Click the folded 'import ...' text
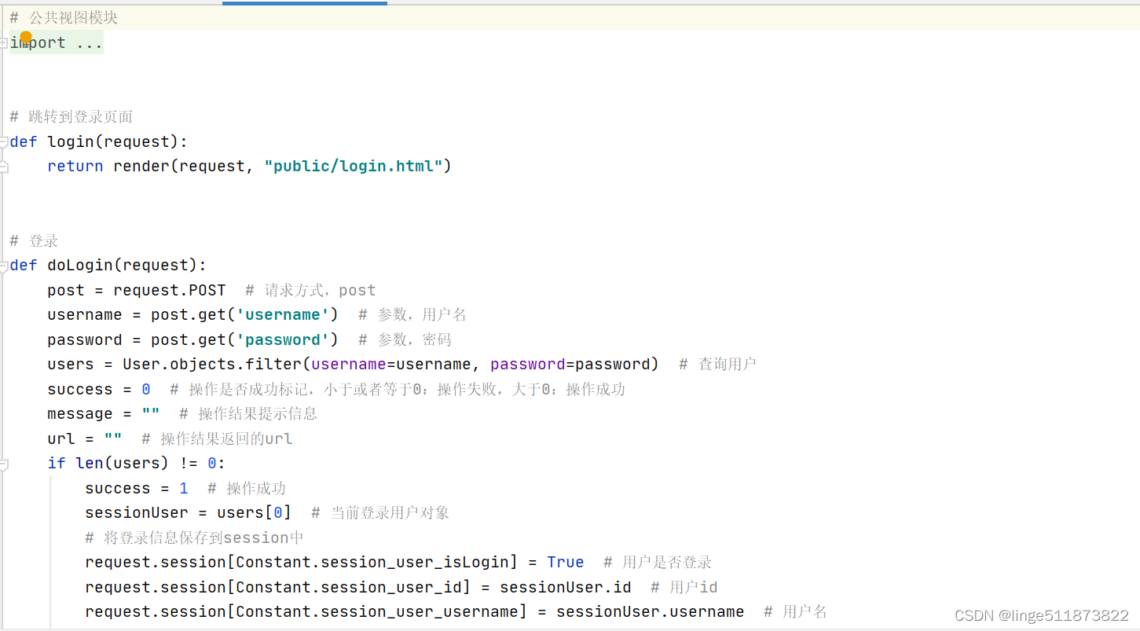The image size is (1140, 631). point(57,42)
